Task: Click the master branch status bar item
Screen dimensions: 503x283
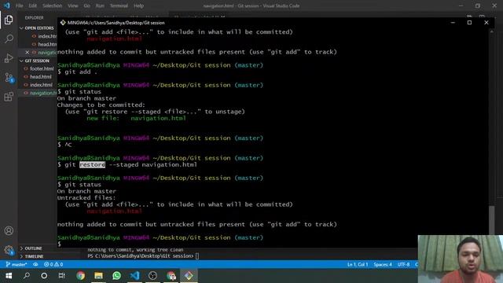Action: 16,264
